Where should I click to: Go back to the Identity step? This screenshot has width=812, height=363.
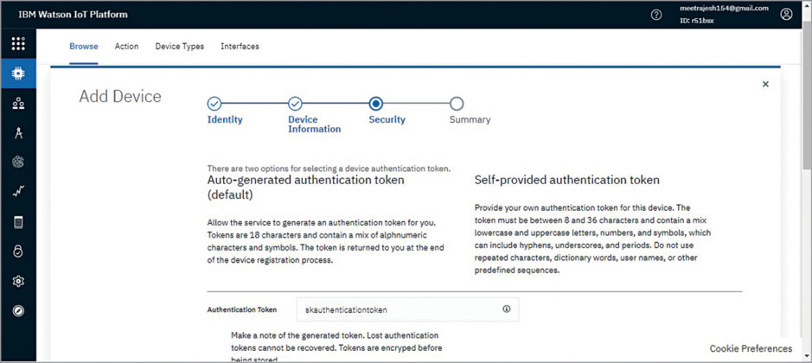pos(214,104)
